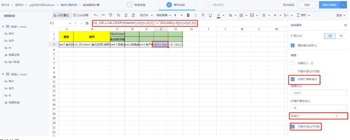The image size is (350, 140).
Task: Toggle italic formatting
Action: click(196, 15)
